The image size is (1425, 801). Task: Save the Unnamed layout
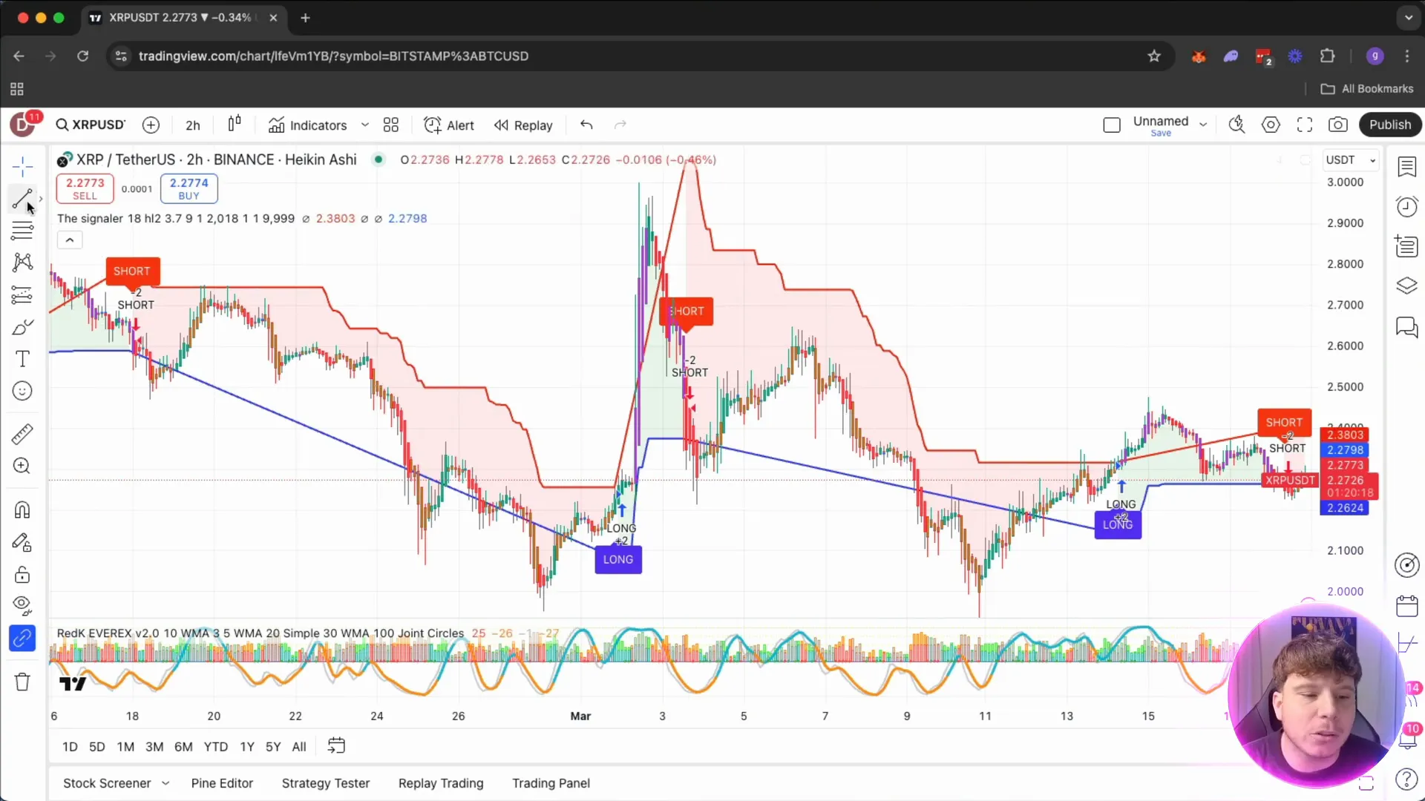click(x=1161, y=133)
